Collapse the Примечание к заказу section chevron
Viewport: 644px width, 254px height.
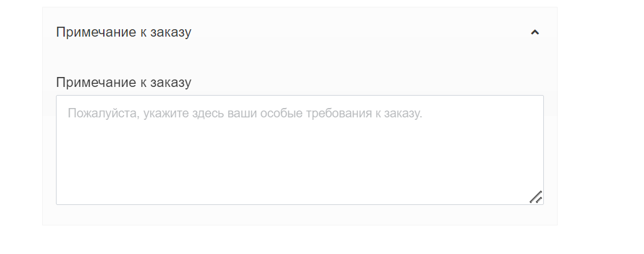[535, 32]
